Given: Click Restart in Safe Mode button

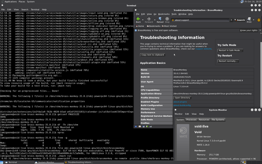Looking at the screenshot, I should pyautogui.click(x=230, y=50).
